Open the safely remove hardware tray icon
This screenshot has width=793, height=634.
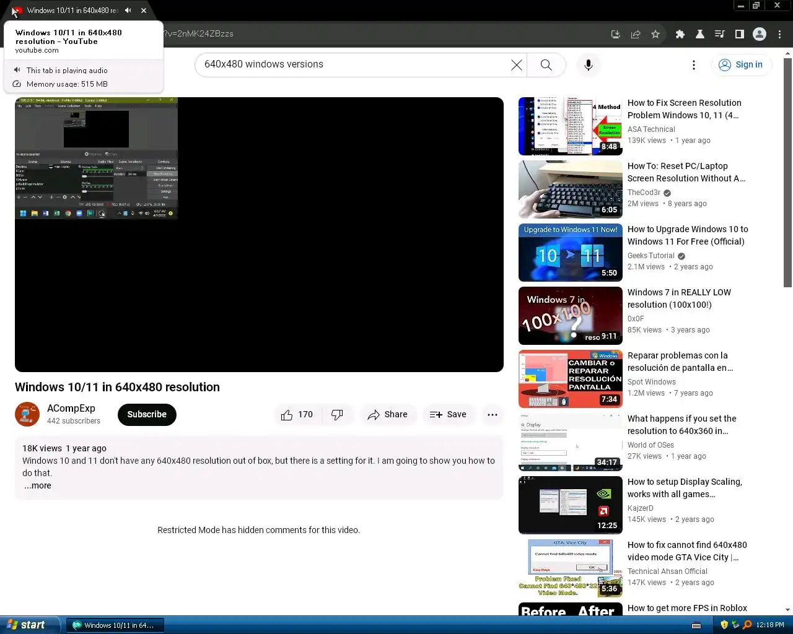point(735,625)
